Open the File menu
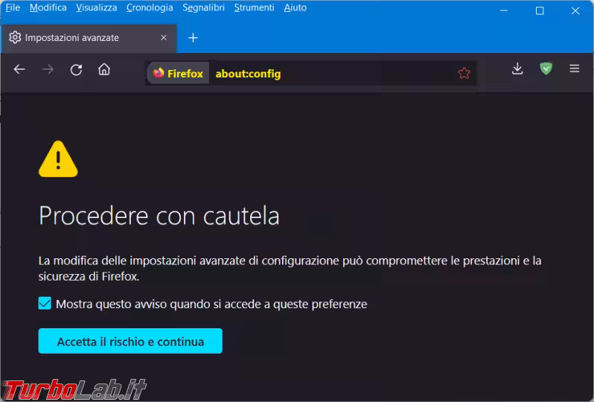This screenshot has height=402, width=594. (x=13, y=7)
